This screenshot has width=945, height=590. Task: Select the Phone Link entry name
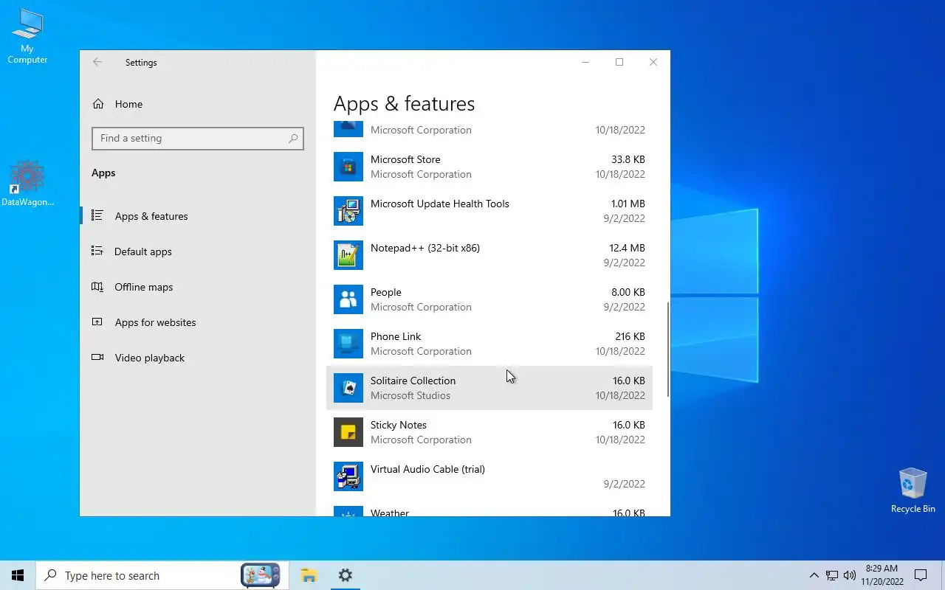[x=396, y=336]
